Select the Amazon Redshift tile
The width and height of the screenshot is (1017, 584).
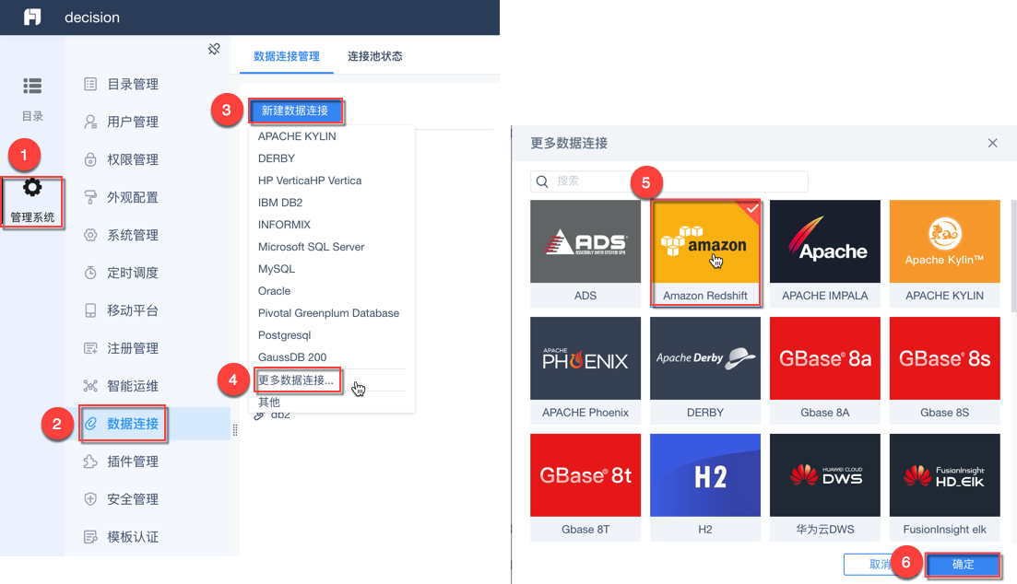click(705, 252)
